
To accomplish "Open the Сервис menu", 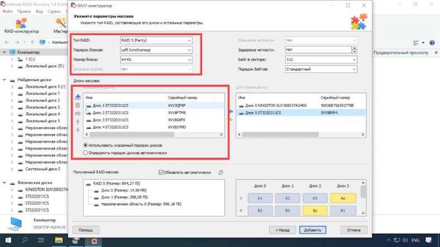I will (x=55, y=11).
